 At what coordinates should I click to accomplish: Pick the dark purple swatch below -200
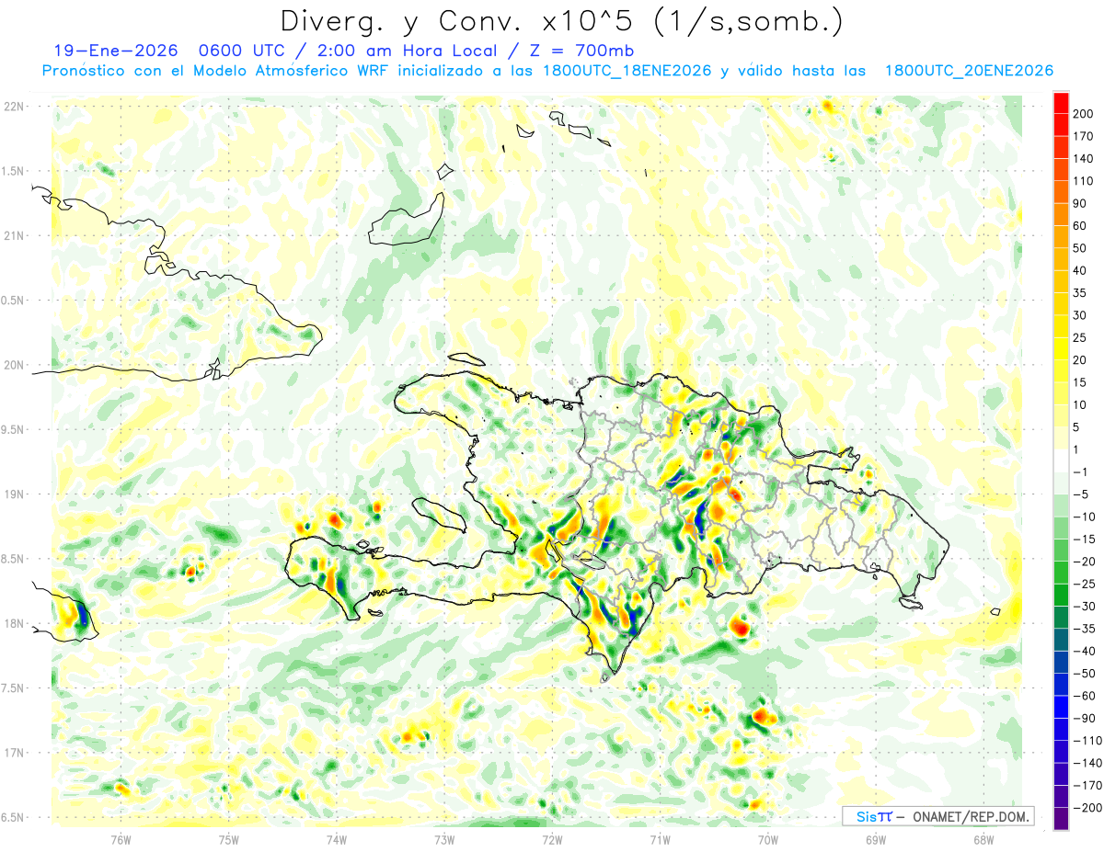point(1061,819)
